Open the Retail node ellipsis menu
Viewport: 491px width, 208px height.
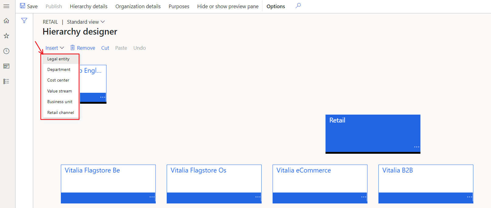[416, 147]
